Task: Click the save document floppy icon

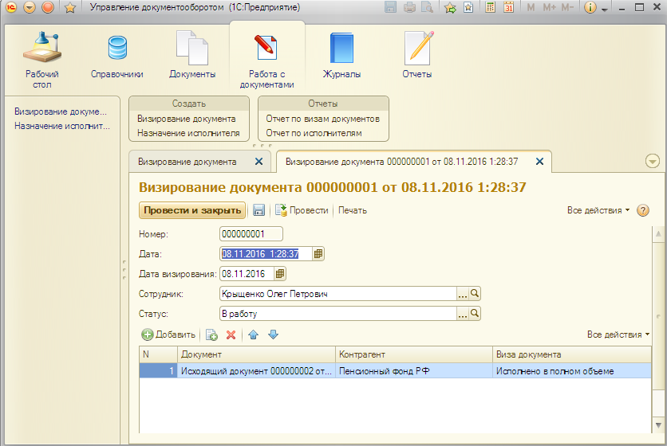Action: click(259, 210)
